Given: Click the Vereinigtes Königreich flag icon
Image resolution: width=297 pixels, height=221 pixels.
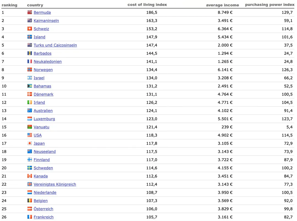Looking at the screenshot, I should (29, 184).
